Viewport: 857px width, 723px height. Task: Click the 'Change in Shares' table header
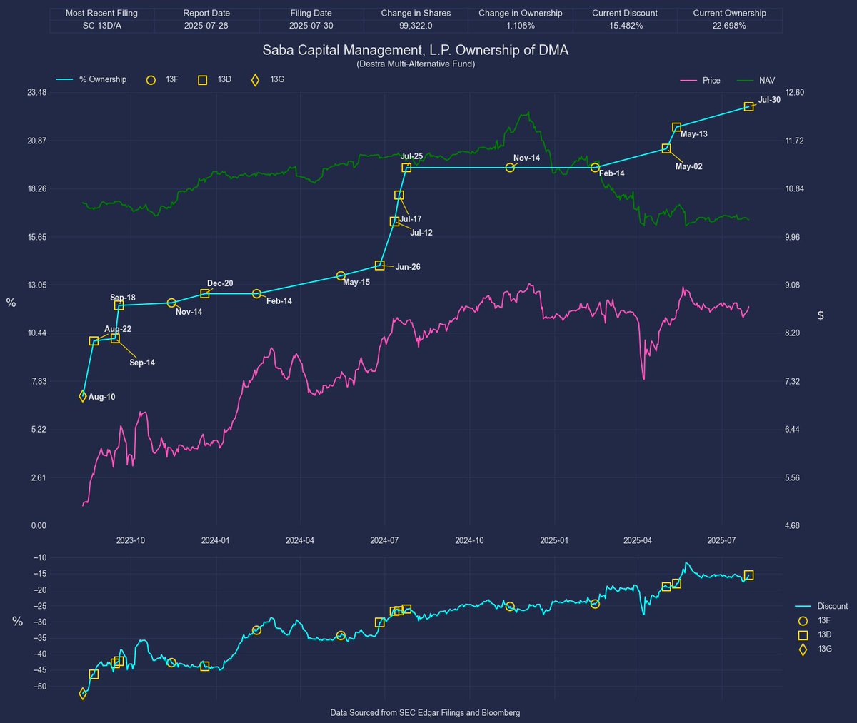pyautogui.click(x=416, y=14)
